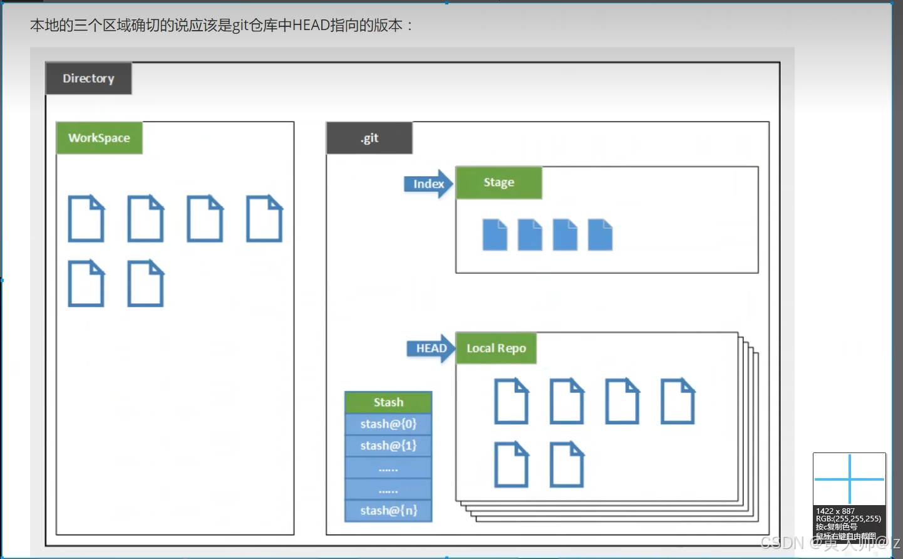Click the third solid file icon in Stage

[x=565, y=235]
